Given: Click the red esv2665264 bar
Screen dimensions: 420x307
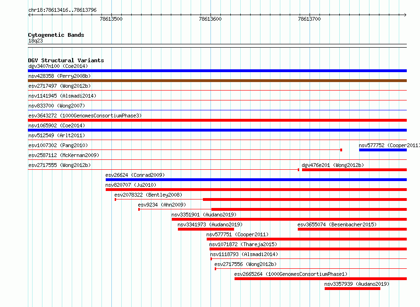Looking at the screenshot, I should pyautogui.click(x=320, y=279).
